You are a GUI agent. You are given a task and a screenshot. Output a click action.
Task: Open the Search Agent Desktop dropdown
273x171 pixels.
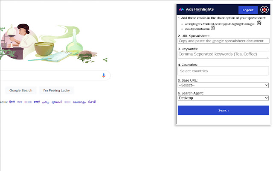point(223,98)
